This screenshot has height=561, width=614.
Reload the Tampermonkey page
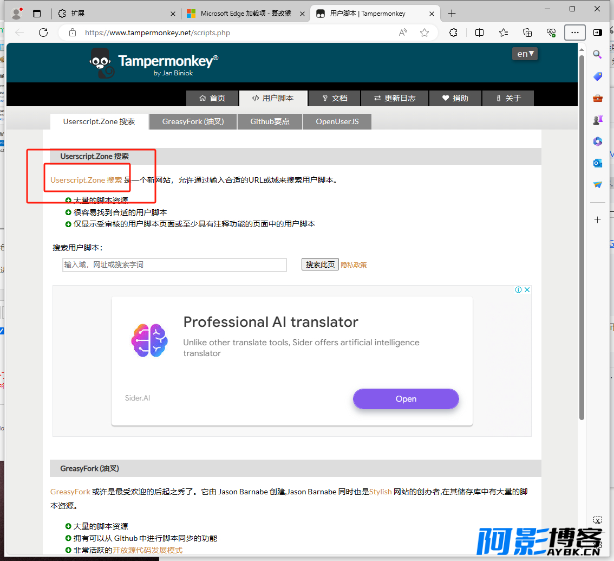tap(43, 33)
